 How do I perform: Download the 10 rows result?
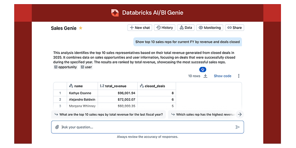tap(205, 76)
